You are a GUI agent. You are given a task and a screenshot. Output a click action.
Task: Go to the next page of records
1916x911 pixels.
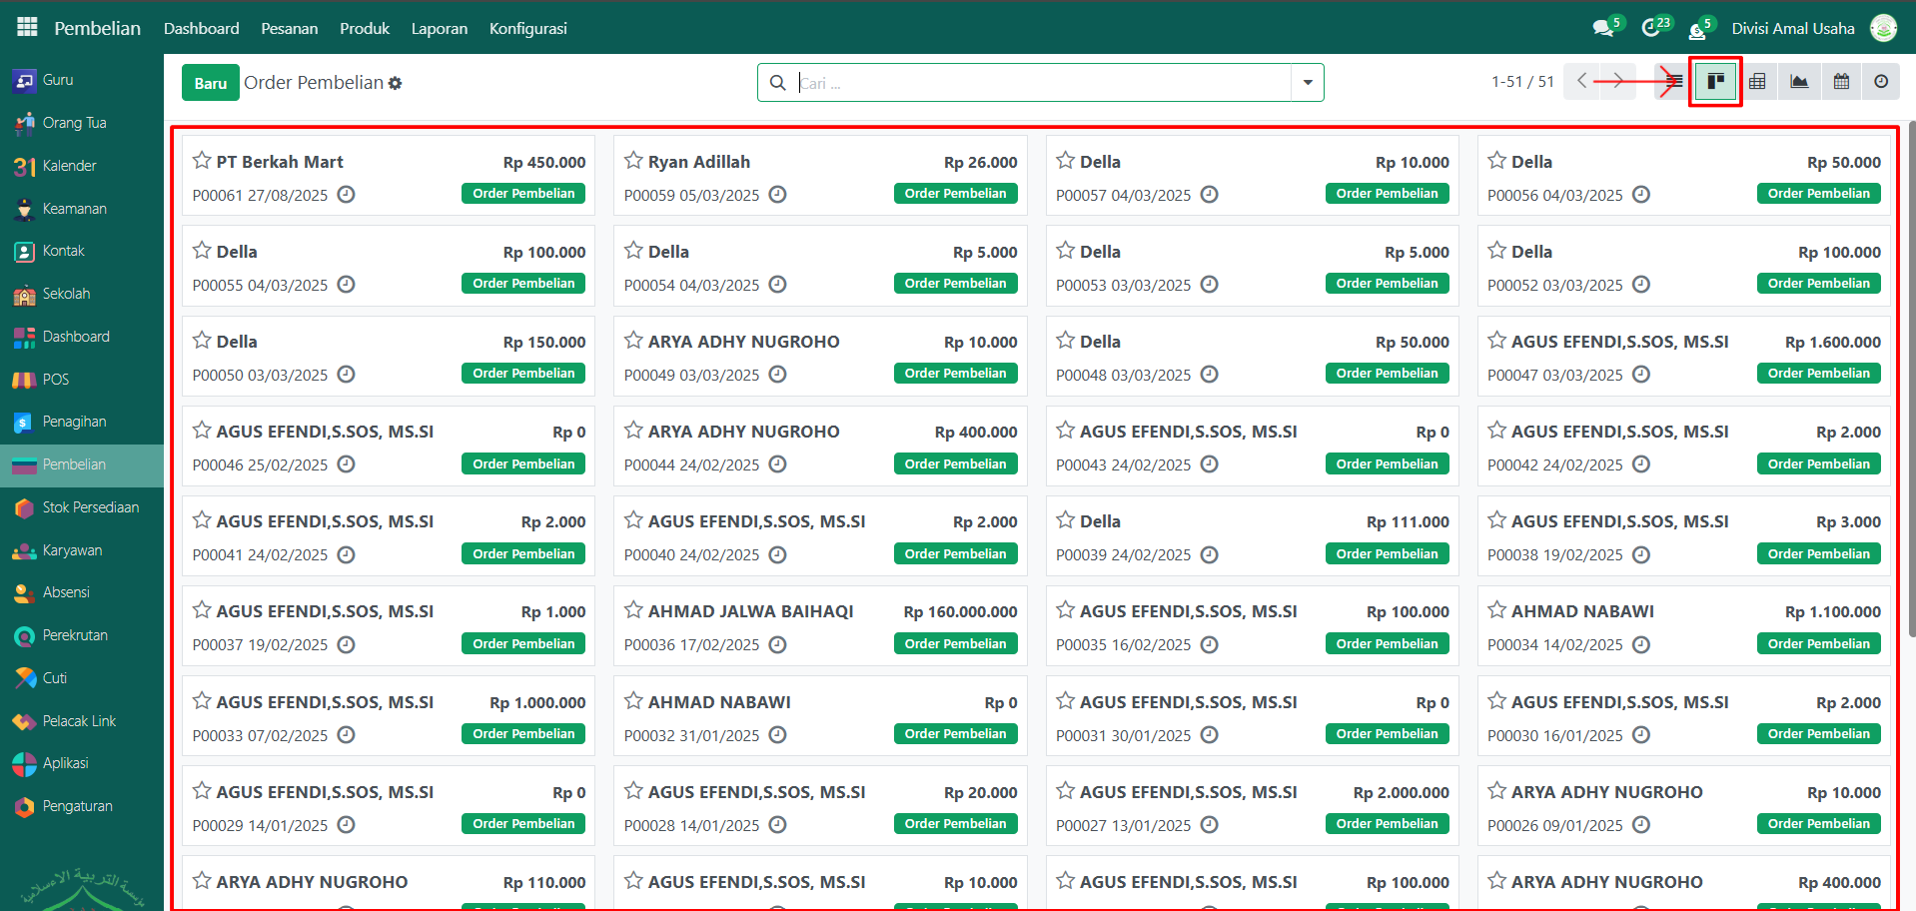coord(1615,81)
